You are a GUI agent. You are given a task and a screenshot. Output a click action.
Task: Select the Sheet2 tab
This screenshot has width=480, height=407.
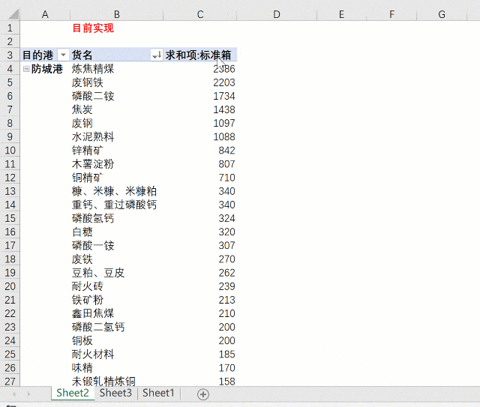[73, 393]
